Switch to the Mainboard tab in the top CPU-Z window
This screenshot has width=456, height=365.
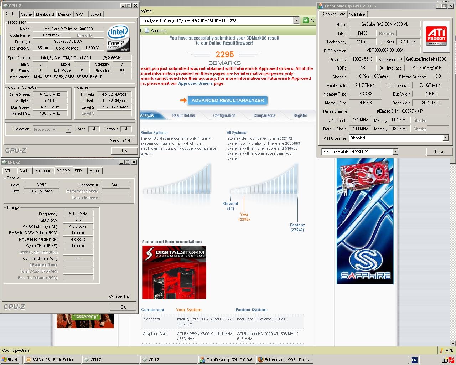45,14
